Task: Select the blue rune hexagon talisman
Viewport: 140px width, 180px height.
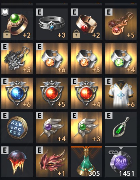Action: [17, 128]
